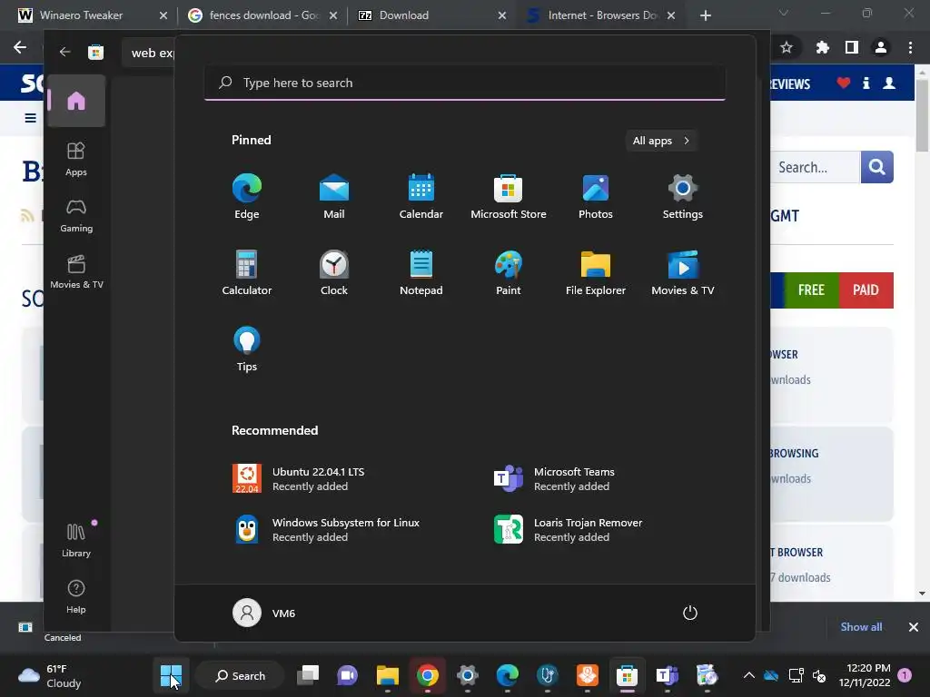Viewport: 930px width, 697px height.
Task: Click Chrome back navigation arrow
Action: (x=20, y=47)
